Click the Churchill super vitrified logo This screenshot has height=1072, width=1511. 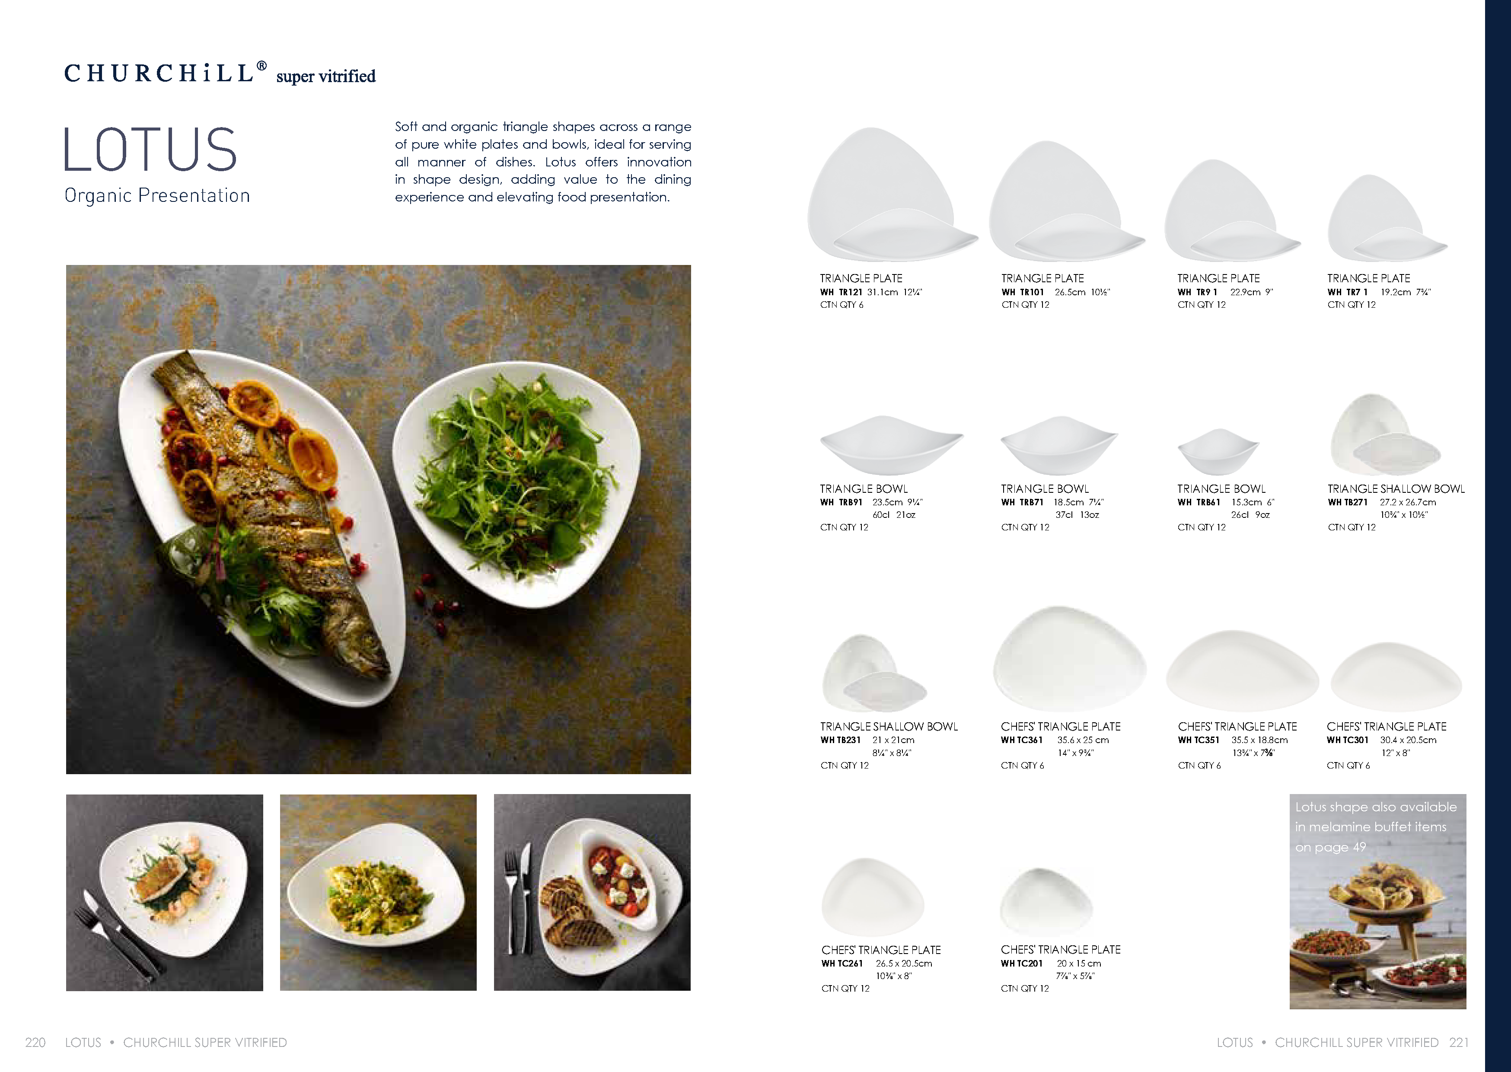click(220, 73)
